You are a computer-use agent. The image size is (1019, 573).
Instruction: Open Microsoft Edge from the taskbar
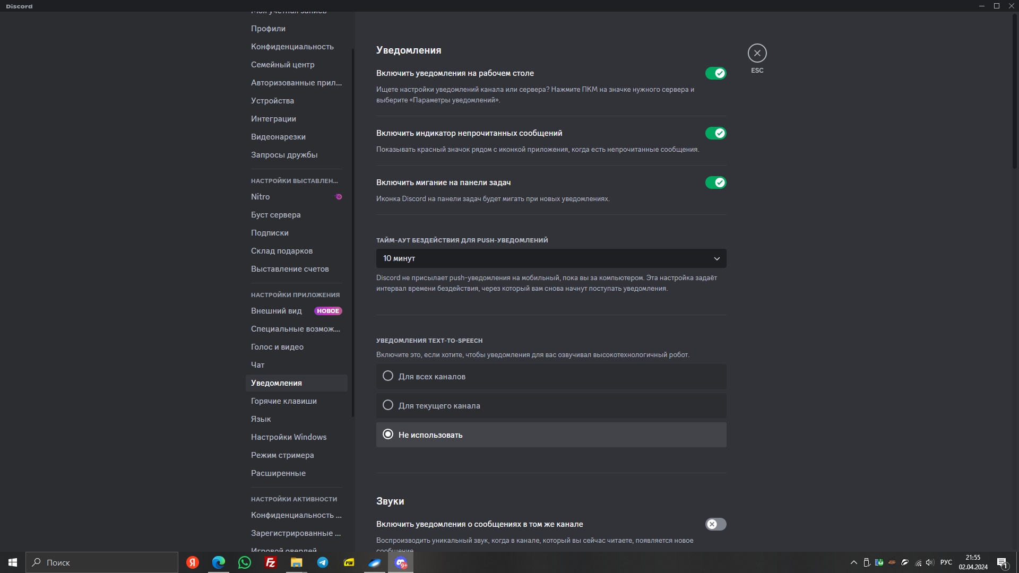pyautogui.click(x=219, y=562)
